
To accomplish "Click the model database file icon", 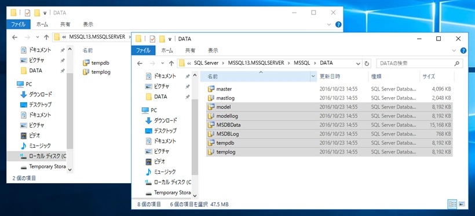I will [211, 107].
